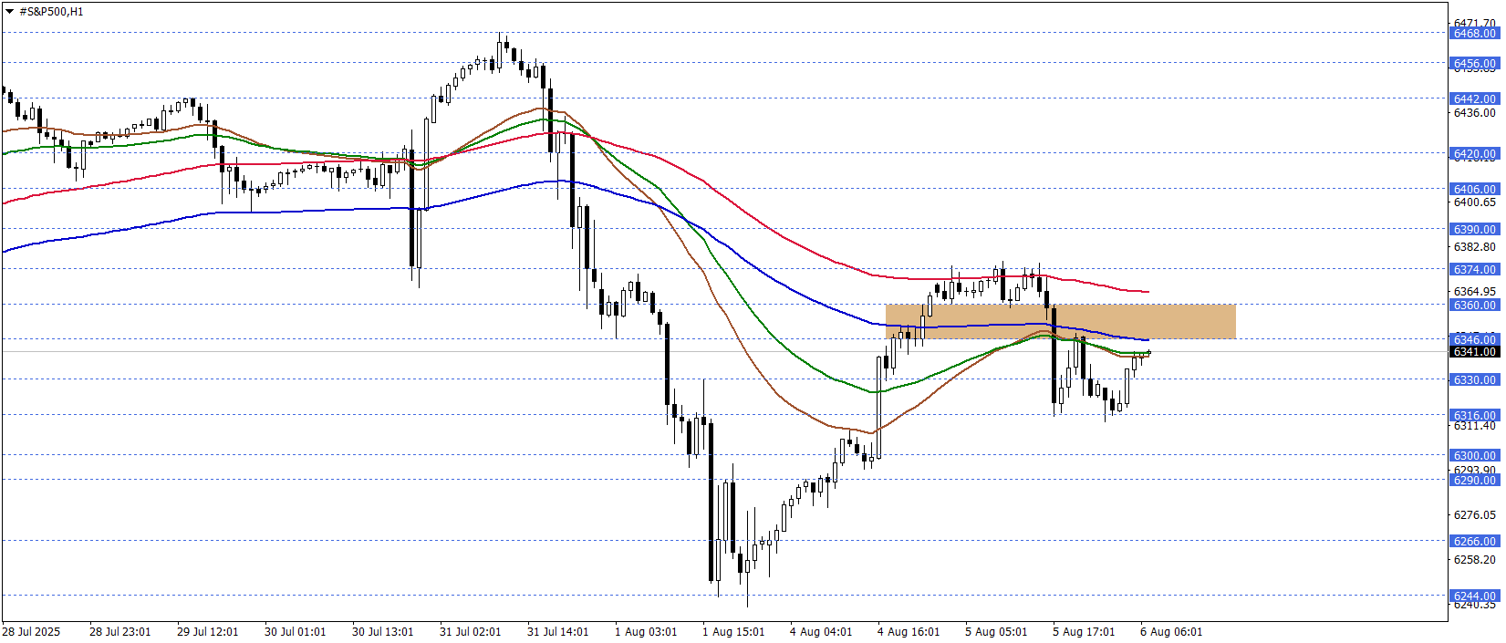Image resolution: width=1506 pixels, height=643 pixels.
Task: Click the black 6341.00 current price label
Action: click(x=1474, y=352)
